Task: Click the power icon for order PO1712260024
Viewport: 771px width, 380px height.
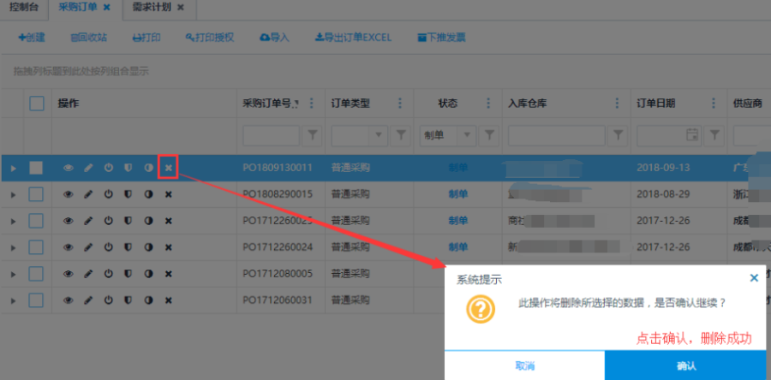Action: 109,246
